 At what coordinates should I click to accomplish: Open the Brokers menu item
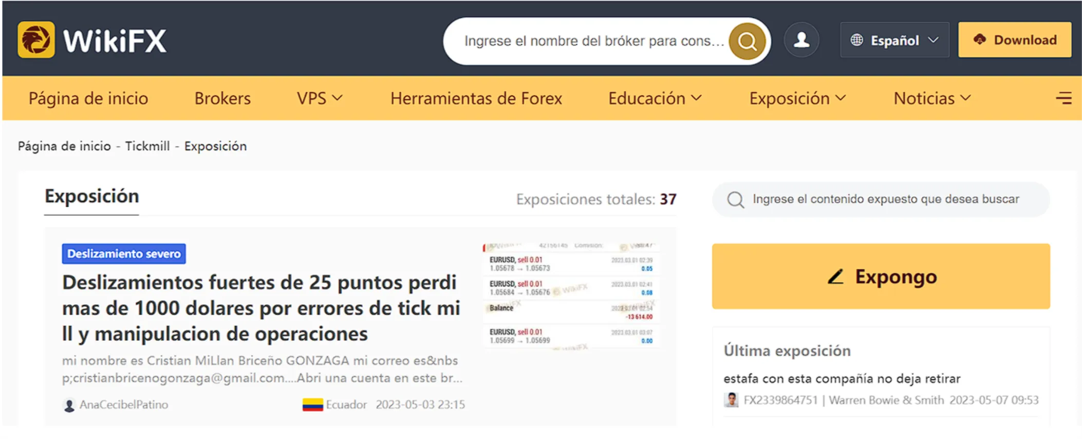tap(222, 98)
